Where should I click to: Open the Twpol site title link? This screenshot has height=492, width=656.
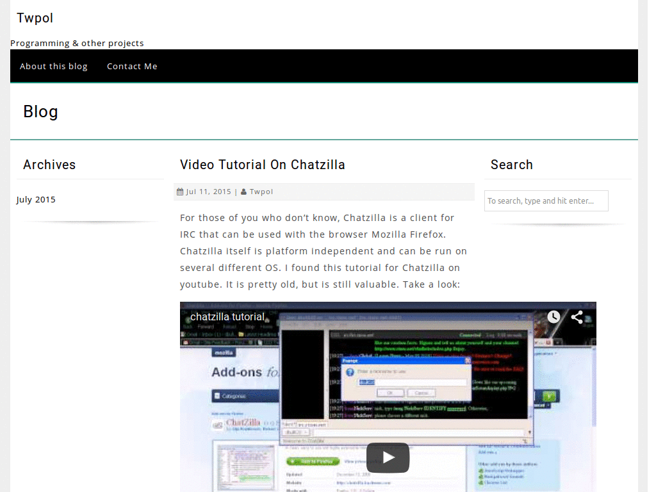tap(35, 18)
